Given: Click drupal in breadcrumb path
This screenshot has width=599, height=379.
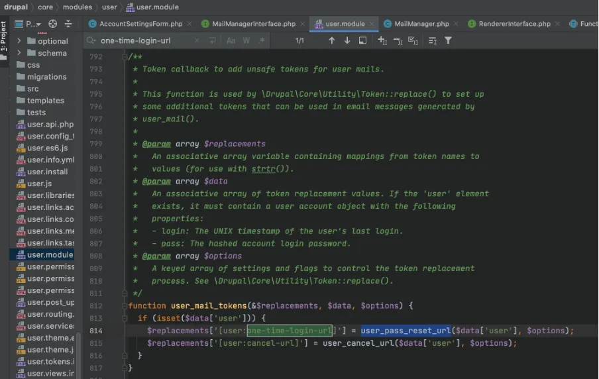Looking at the screenshot, I should coord(16,7).
